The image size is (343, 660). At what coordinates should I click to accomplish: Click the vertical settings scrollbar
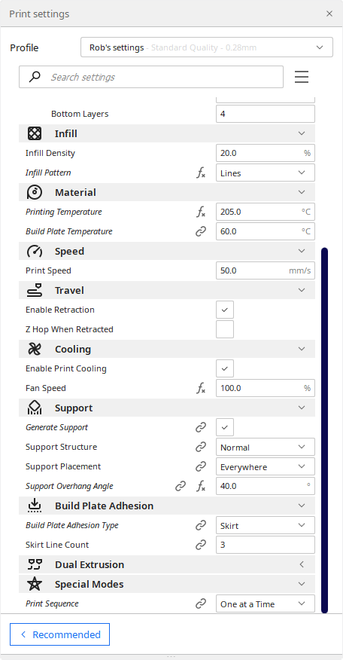click(324, 429)
